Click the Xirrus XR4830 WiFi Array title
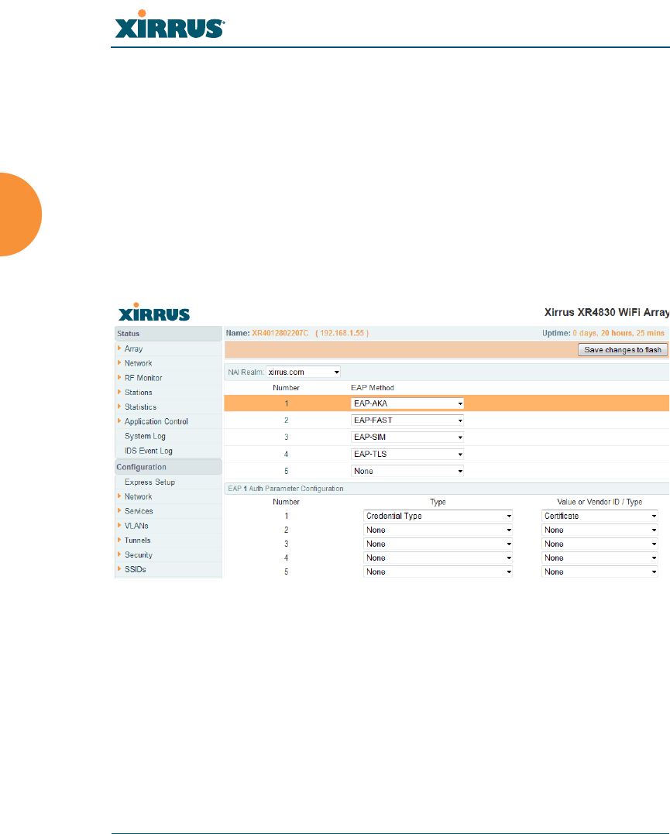 pyautogui.click(x=606, y=312)
